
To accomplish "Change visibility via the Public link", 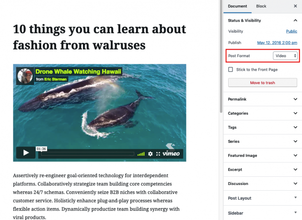I will 291,31.
